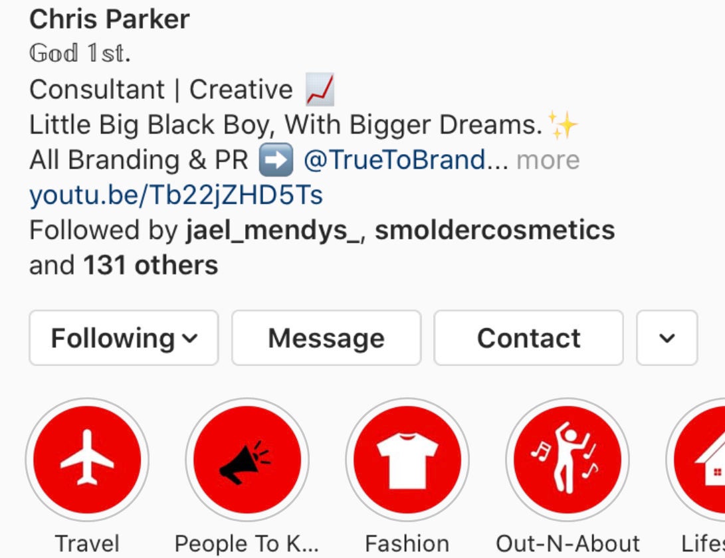Click the chart trending-up emoji
The width and height of the screenshot is (725, 558).
click(x=320, y=89)
